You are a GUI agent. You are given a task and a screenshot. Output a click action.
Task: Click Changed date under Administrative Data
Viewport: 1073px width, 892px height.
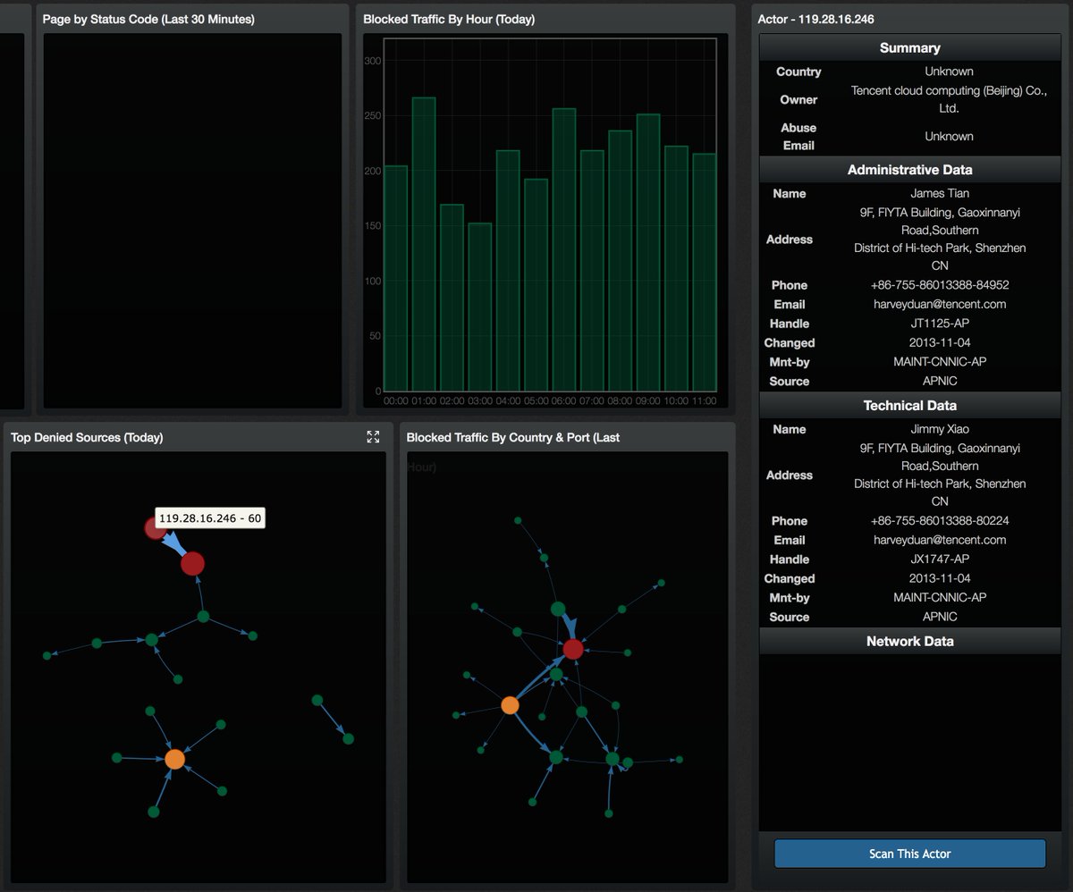click(940, 343)
